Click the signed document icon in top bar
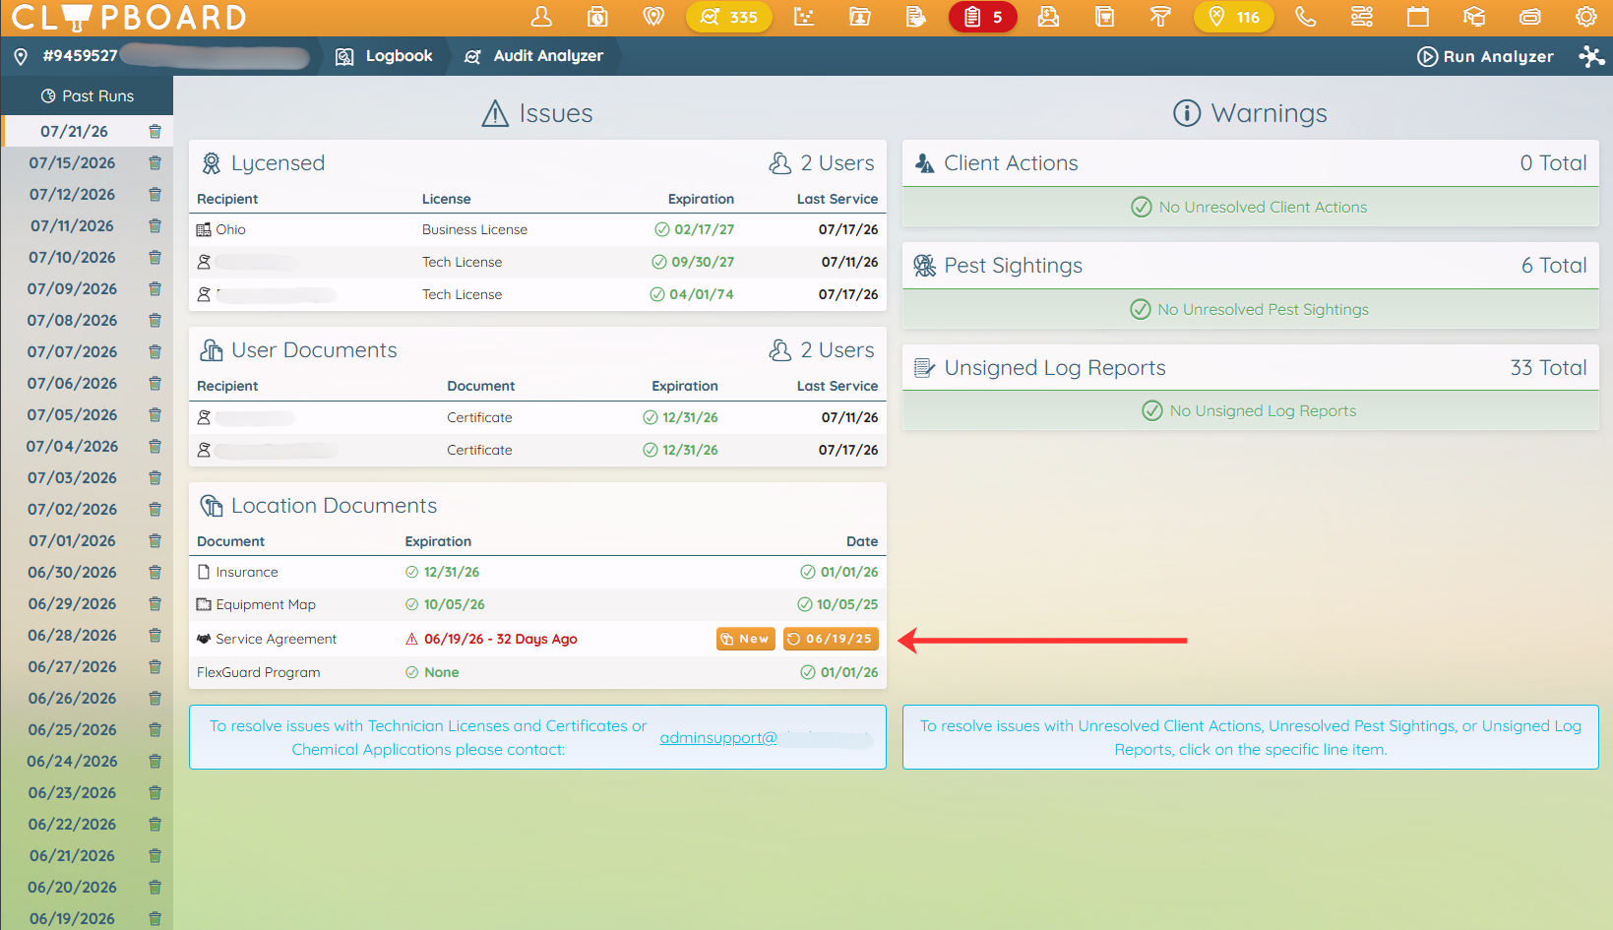1613x930 pixels. [x=916, y=17]
